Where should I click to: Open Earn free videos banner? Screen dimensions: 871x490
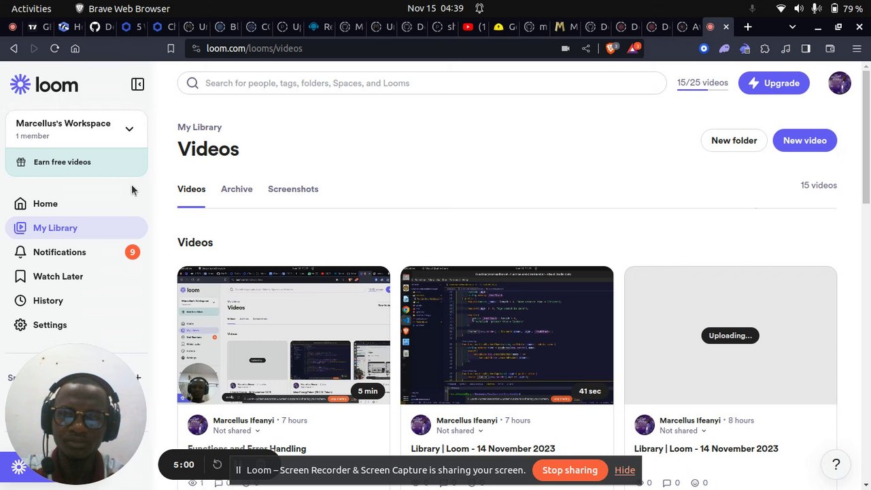click(x=76, y=162)
